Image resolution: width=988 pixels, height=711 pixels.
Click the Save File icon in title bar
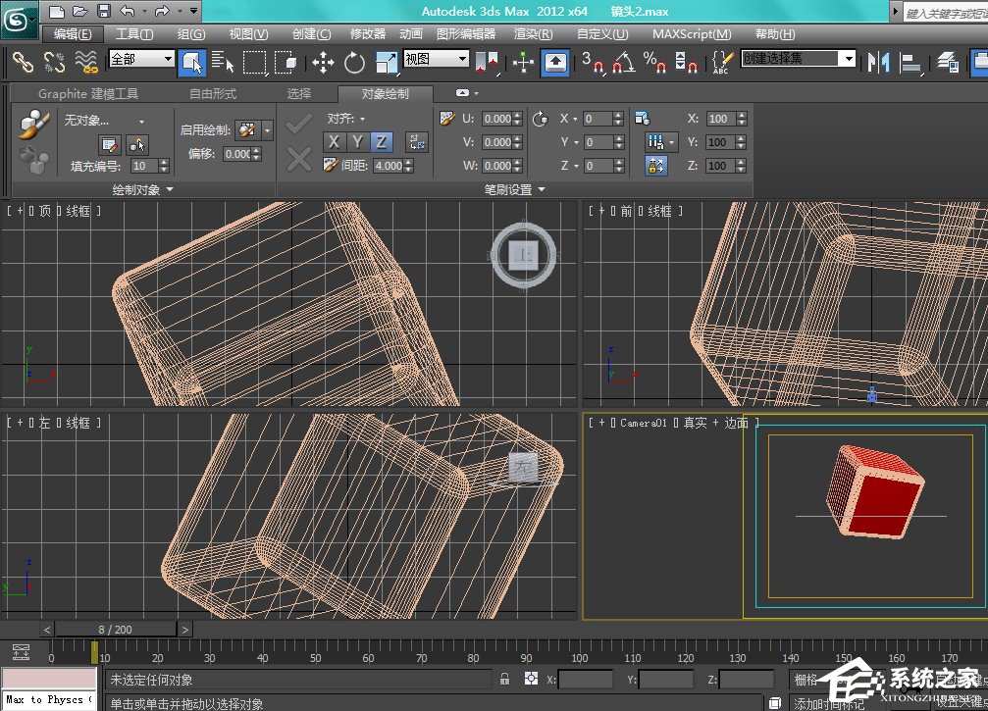103,12
